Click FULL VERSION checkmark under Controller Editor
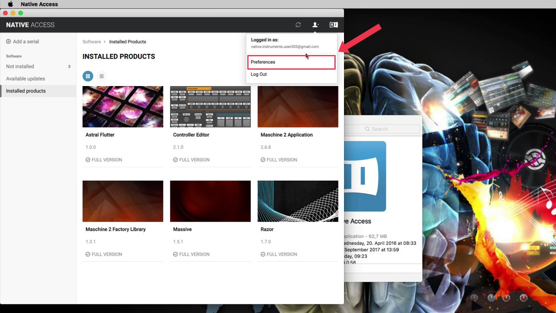 pyautogui.click(x=175, y=160)
